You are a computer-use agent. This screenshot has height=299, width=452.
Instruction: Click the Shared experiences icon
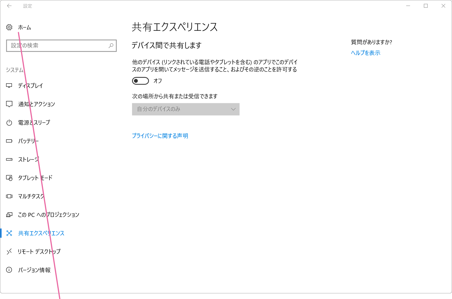(9, 233)
